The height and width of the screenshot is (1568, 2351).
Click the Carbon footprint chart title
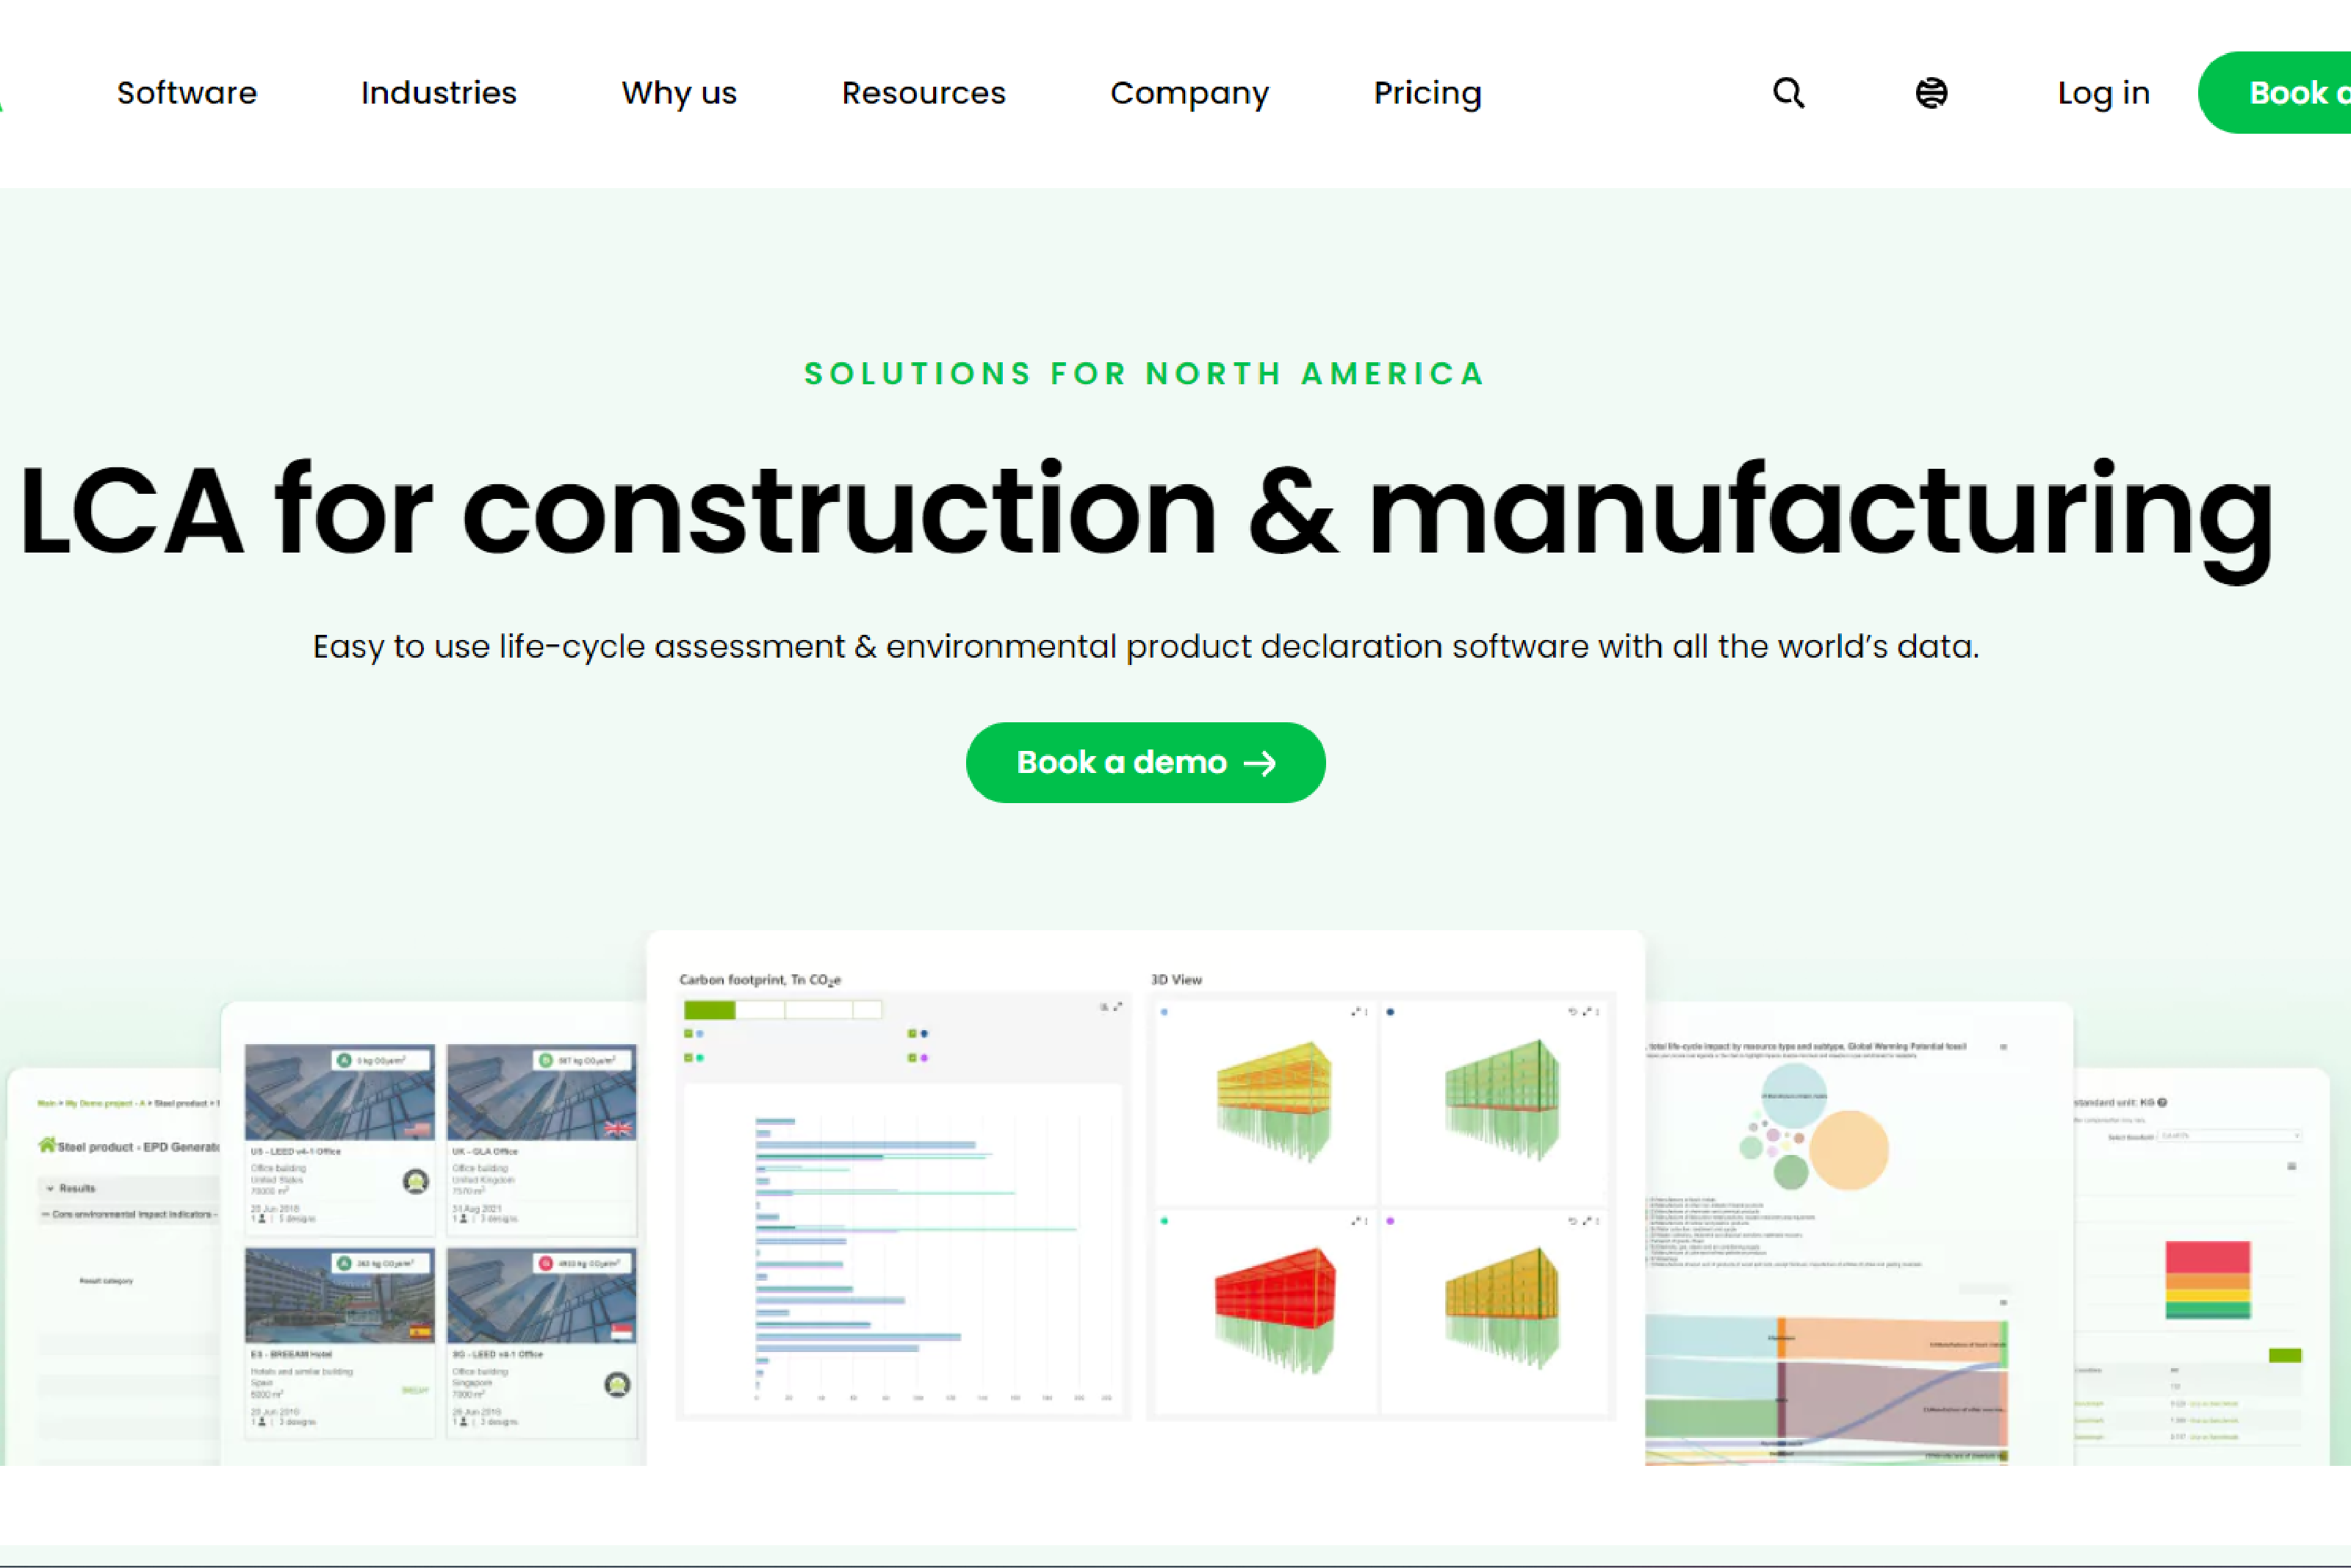tap(760, 980)
